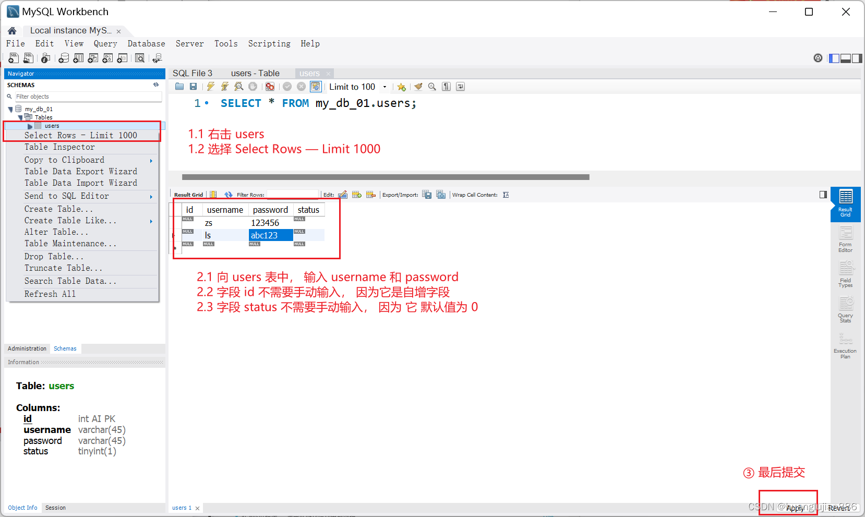Reconnect to DBMS icon

(157, 58)
